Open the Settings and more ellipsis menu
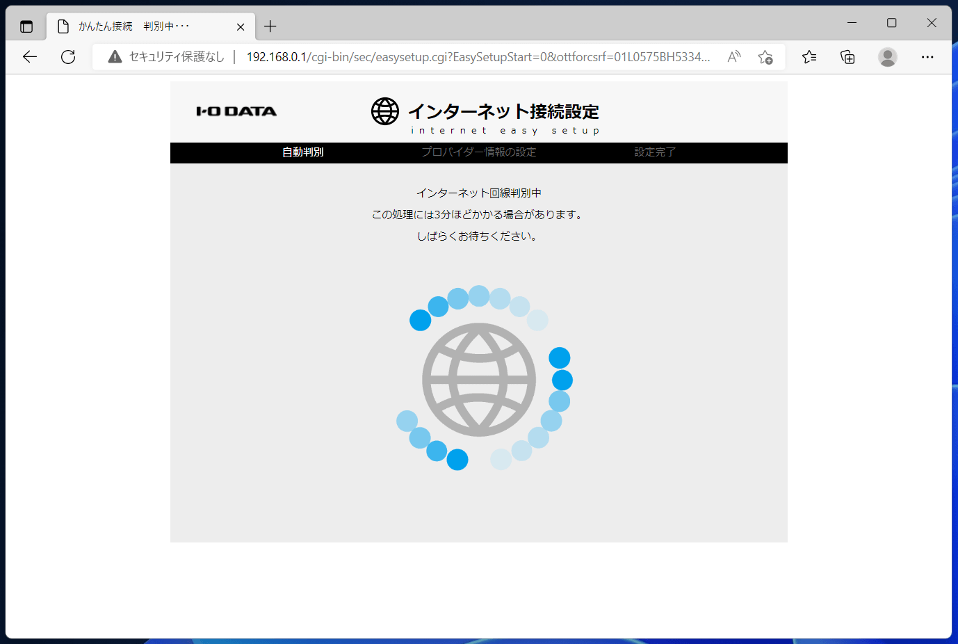Image resolution: width=958 pixels, height=644 pixels. (x=927, y=57)
